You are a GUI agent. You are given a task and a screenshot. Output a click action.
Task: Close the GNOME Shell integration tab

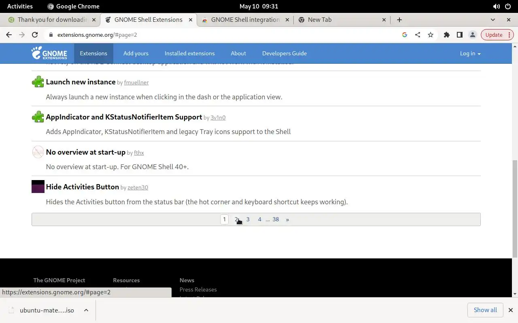tap(287, 19)
